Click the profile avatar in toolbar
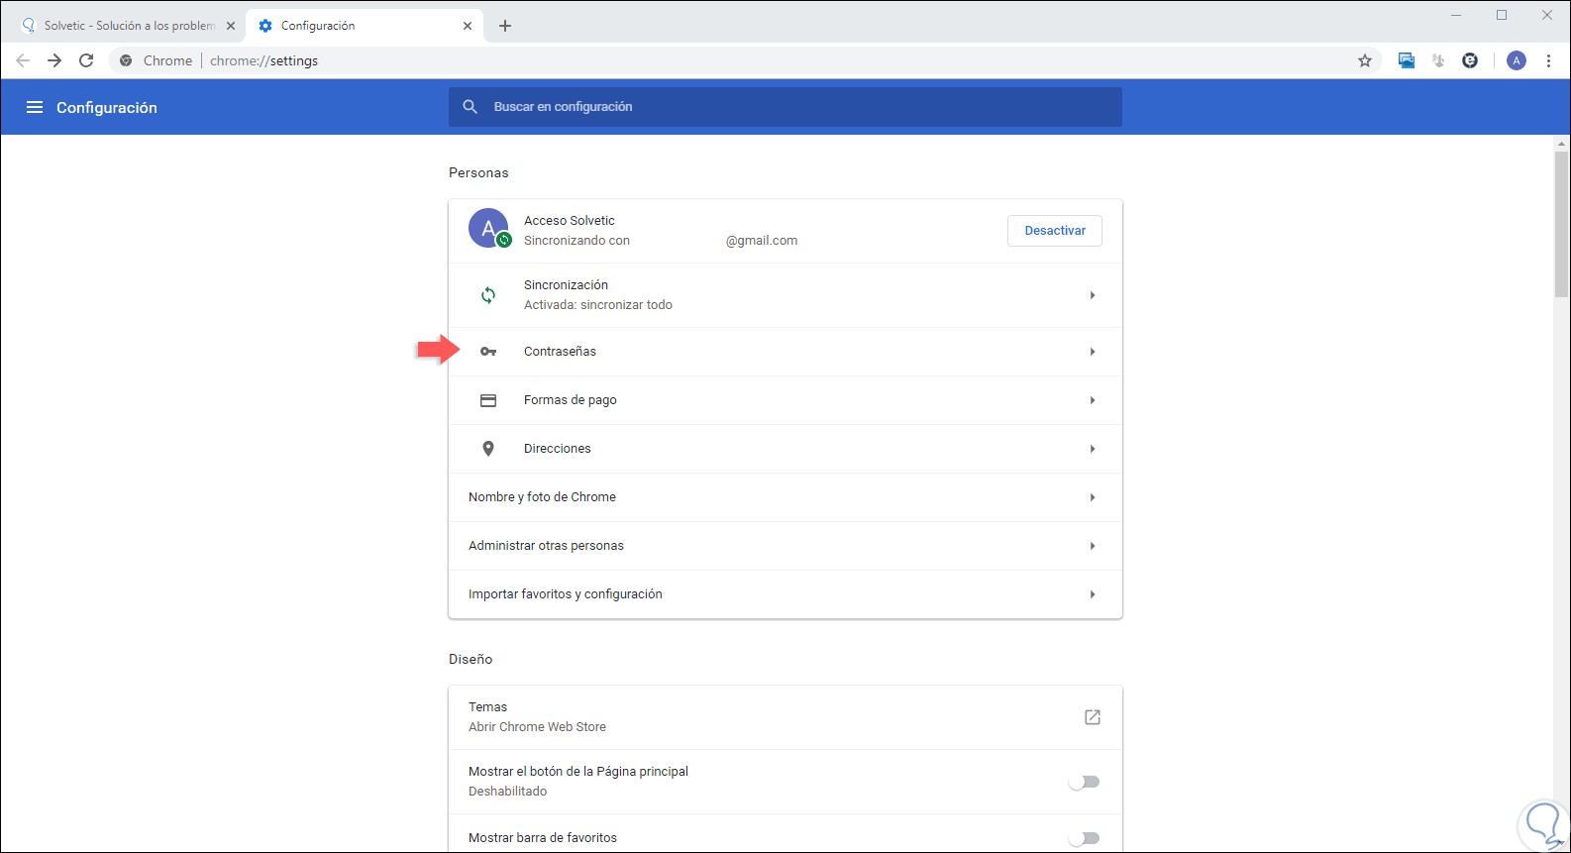This screenshot has height=853, width=1571. point(1517,60)
